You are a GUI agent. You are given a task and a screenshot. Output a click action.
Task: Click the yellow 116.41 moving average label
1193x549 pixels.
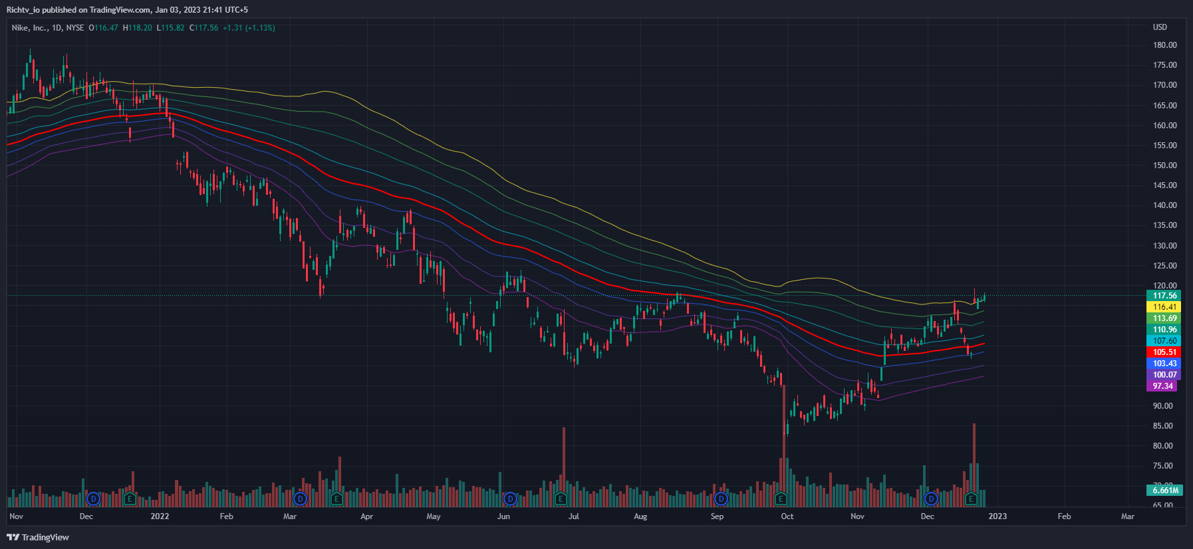[x=1164, y=307]
